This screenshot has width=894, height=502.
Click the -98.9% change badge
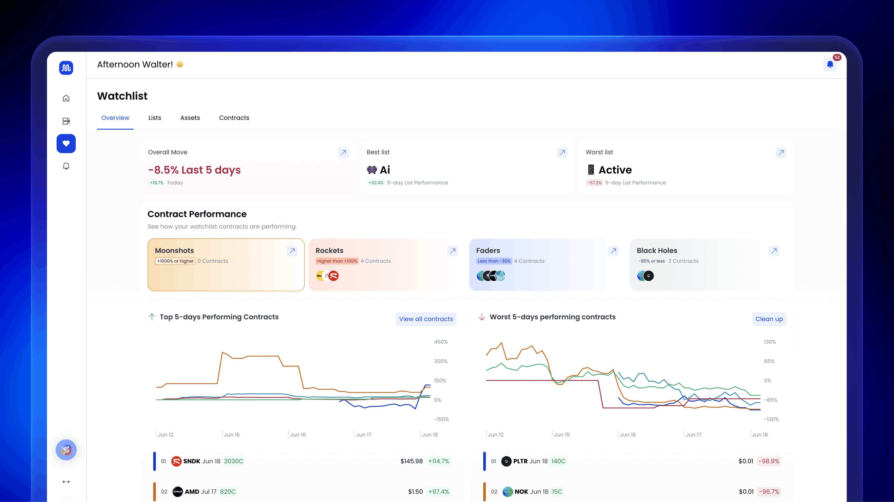769,461
